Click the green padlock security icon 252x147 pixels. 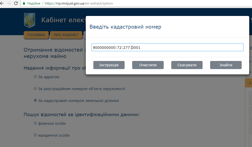24,4
